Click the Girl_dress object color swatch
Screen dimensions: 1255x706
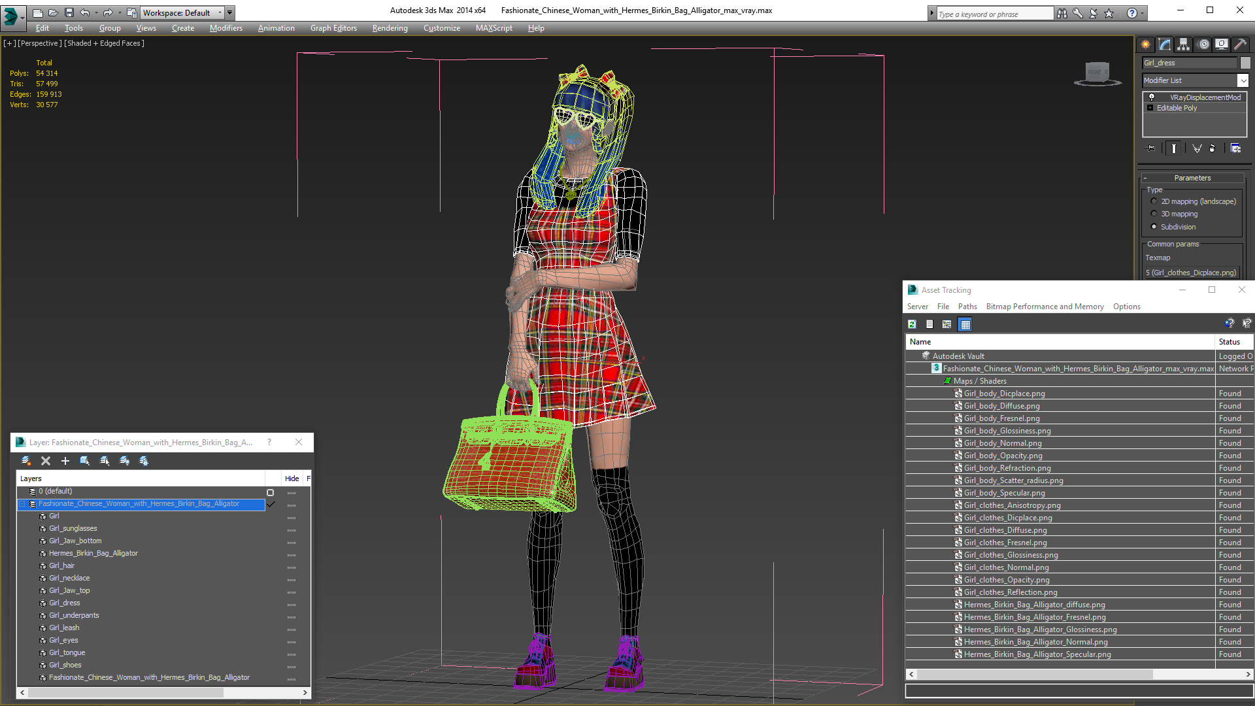coord(1245,63)
